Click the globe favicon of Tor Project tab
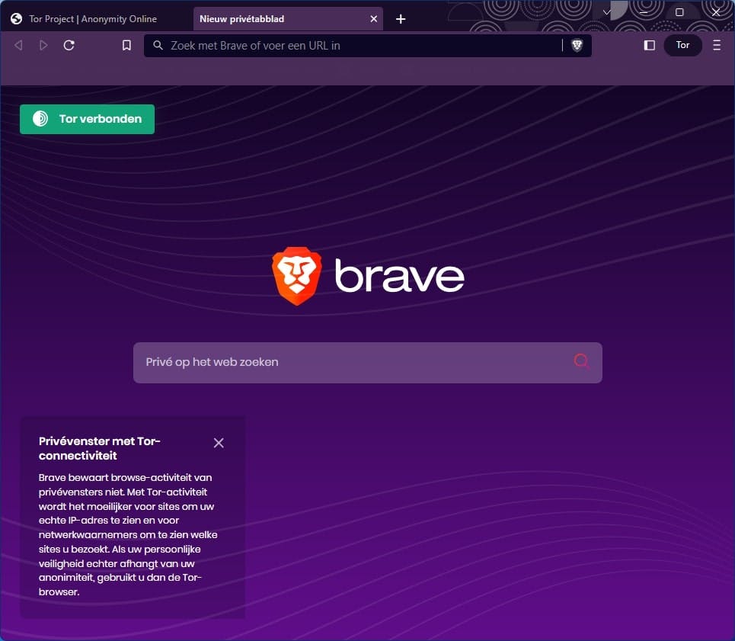This screenshot has width=735, height=641. [17, 19]
